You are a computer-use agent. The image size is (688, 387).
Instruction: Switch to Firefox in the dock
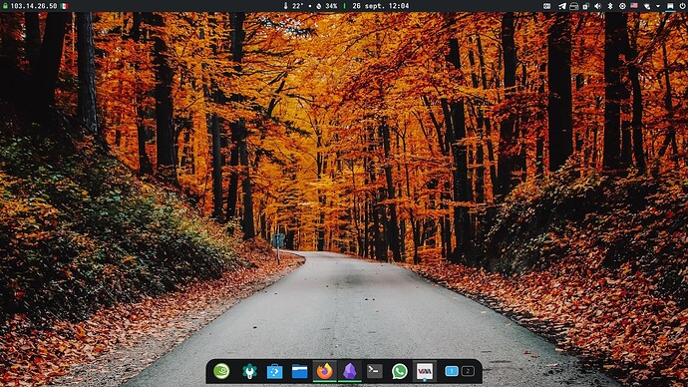point(325,371)
